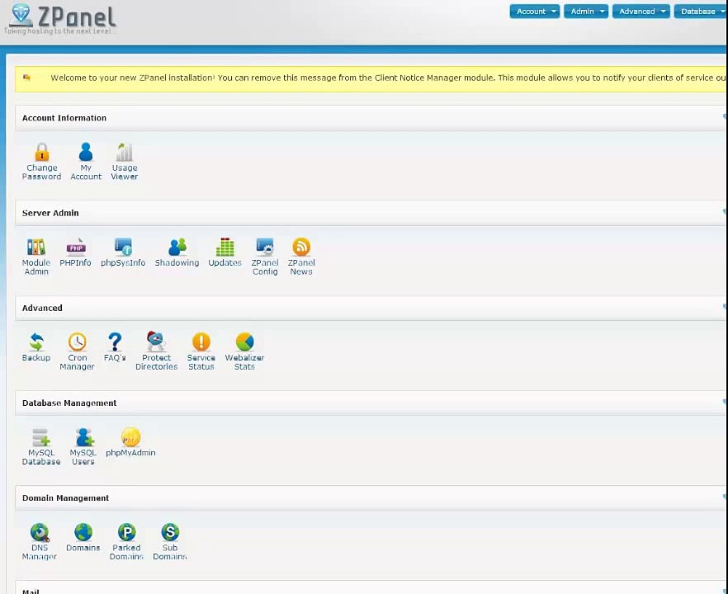
Task: Launch phpMyAdmin
Action: tap(130, 443)
